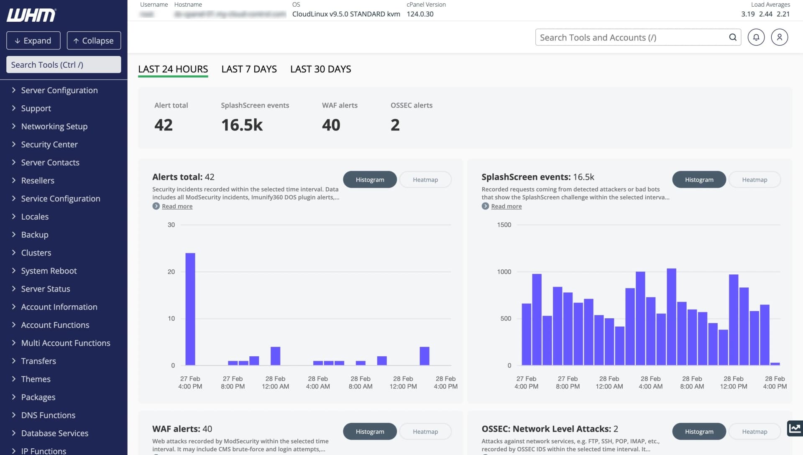This screenshot has height=455, width=803.
Task: Open the user account profile icon
Action: tap(779, 37)
